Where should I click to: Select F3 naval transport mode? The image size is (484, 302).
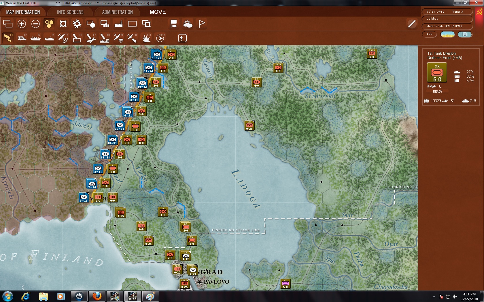(35, 38)
